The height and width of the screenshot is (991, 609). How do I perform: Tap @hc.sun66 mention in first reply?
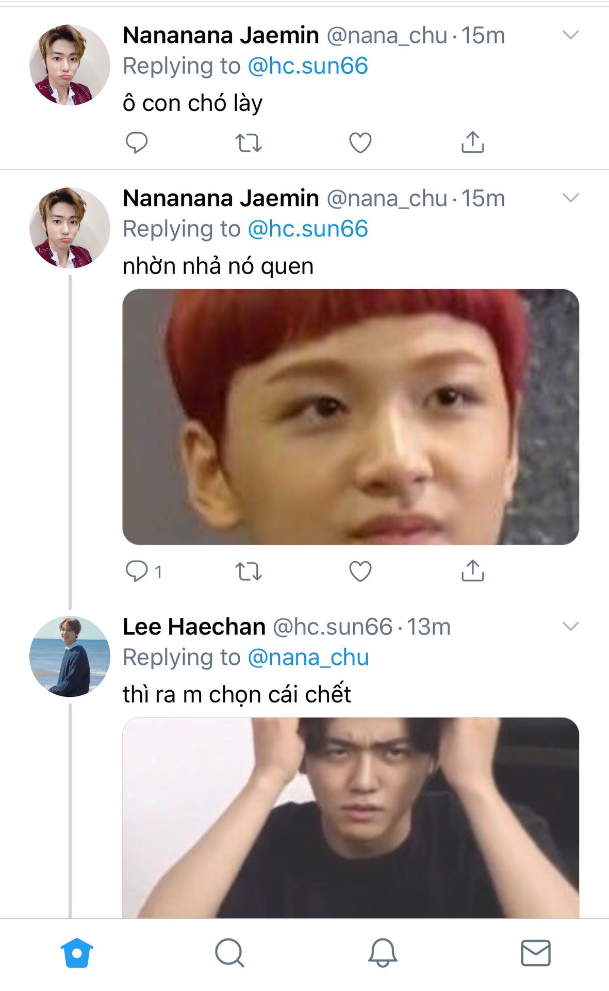click(x=308, y=66)
